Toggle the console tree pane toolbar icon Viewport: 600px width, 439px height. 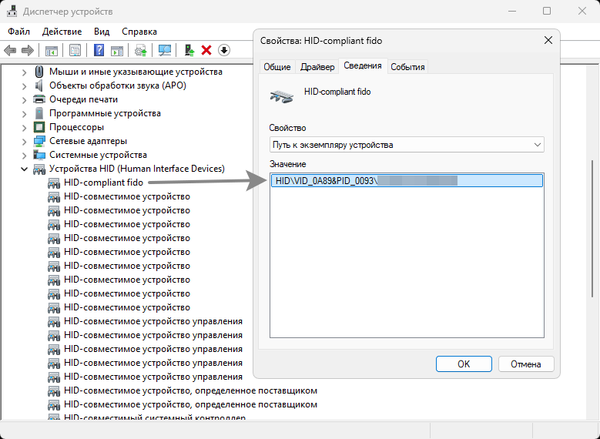tap(52, 50)
